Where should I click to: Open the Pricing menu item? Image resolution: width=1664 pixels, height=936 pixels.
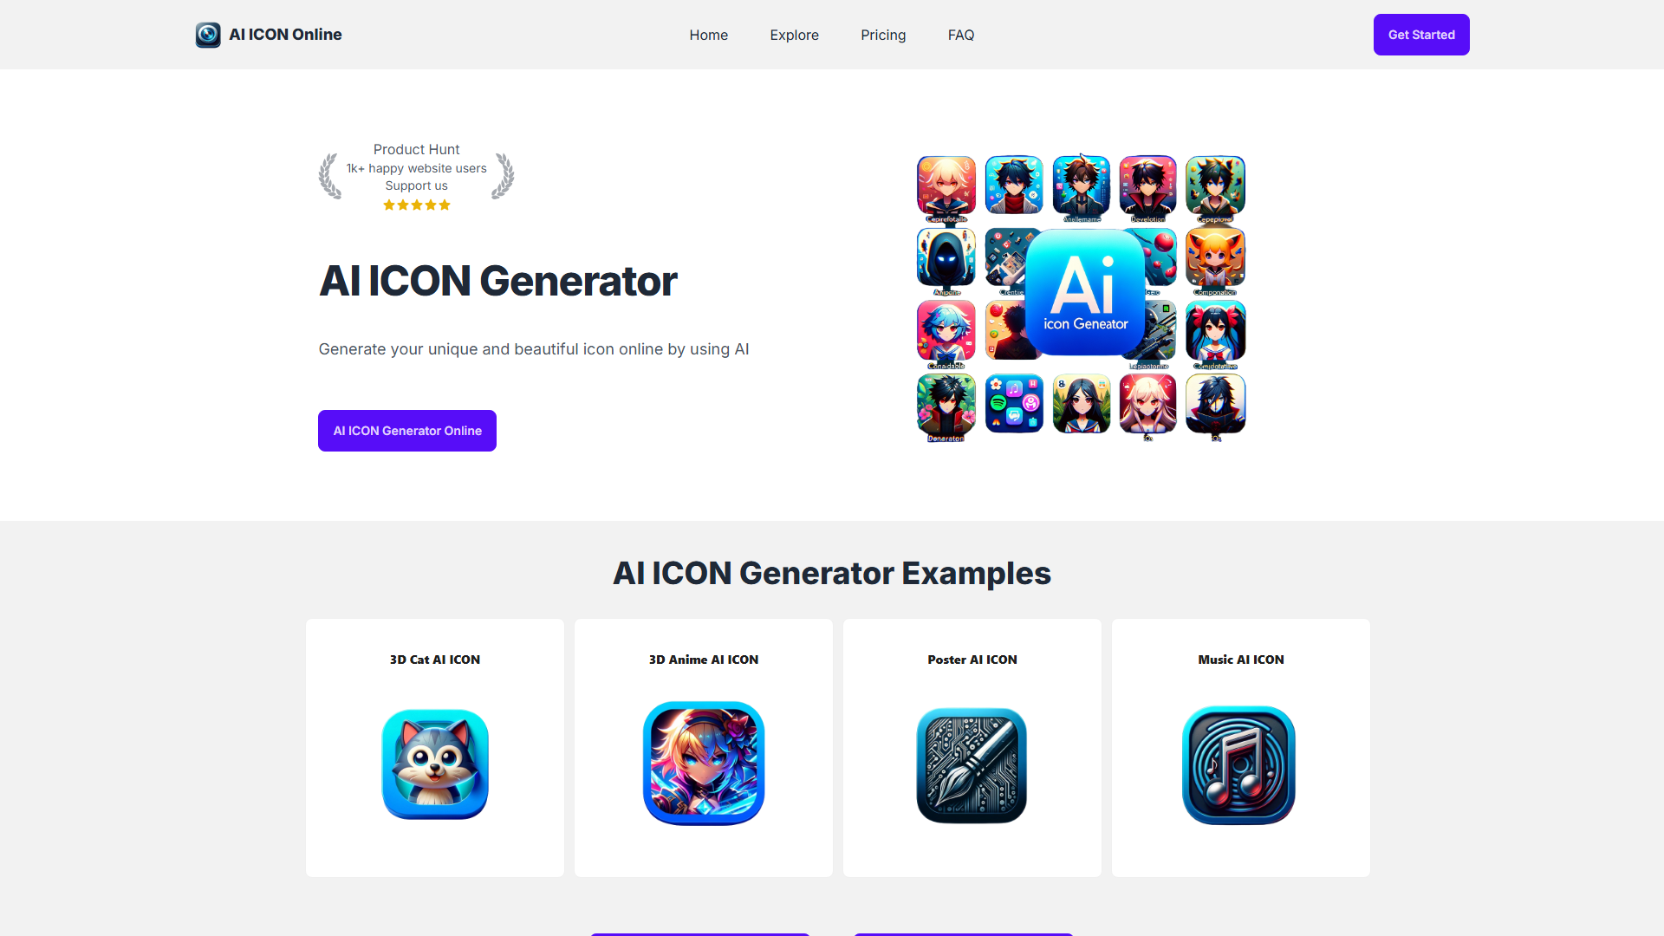[883, 35]
